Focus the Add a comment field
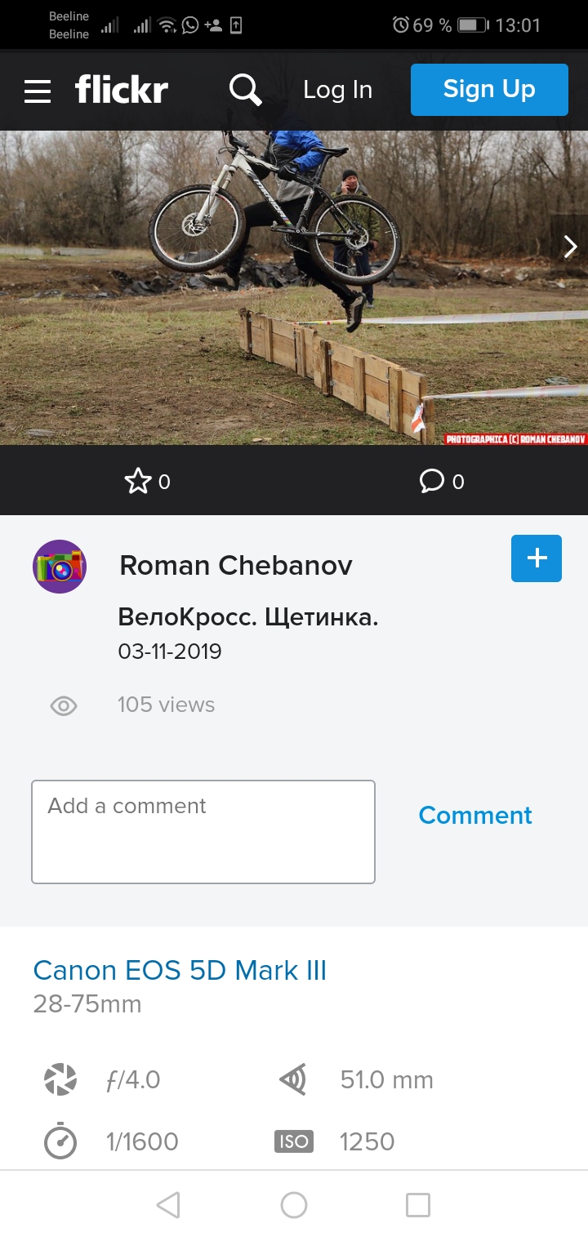This screenshot has width=588, height=1241. click(203, 832)
